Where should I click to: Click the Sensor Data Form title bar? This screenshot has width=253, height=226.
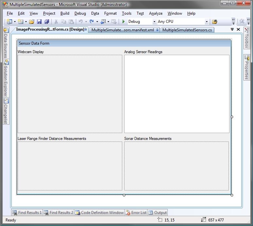(x=124, y=43)
